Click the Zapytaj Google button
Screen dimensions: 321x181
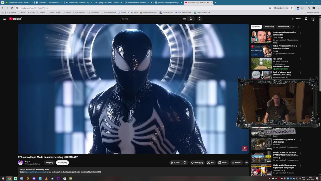click(x=281, y=8)
